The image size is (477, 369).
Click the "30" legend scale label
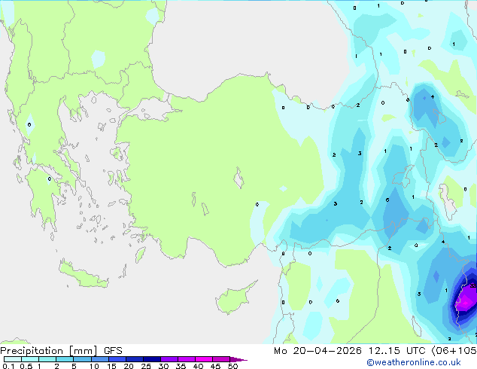point(163,366)
